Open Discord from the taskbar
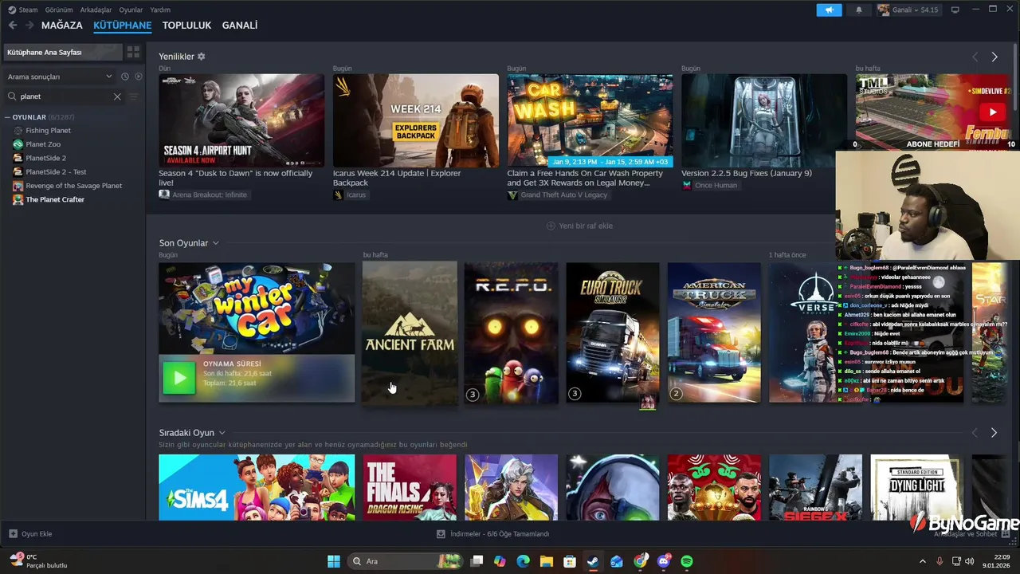This screenshot has width=1020, height=574. click(x=664, y=561)
